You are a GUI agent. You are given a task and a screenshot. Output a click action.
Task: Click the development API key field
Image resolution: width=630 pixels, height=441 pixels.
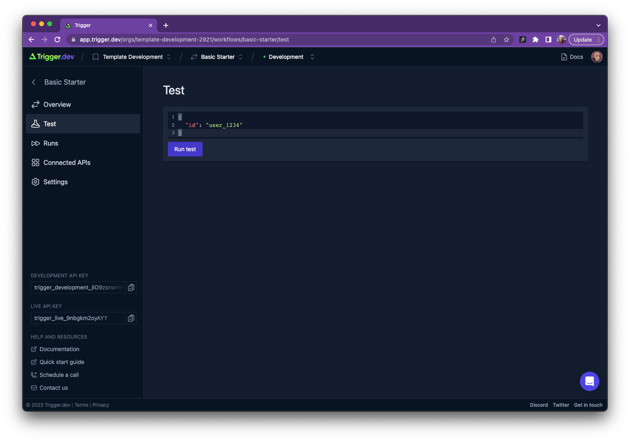pyautogui.click(x=78, y=288)
